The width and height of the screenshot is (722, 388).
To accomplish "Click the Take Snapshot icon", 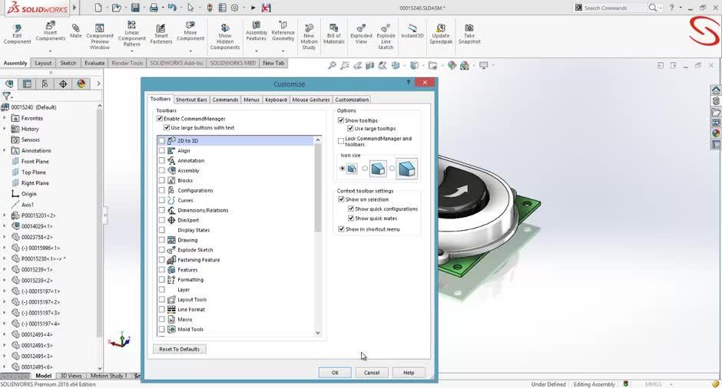I will (x=469, y=32).
